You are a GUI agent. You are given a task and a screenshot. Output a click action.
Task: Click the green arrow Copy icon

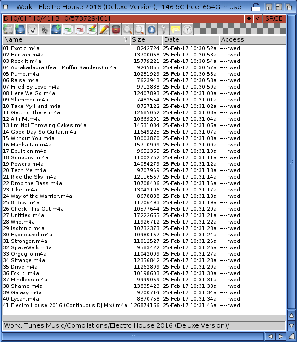click(68, 29)
